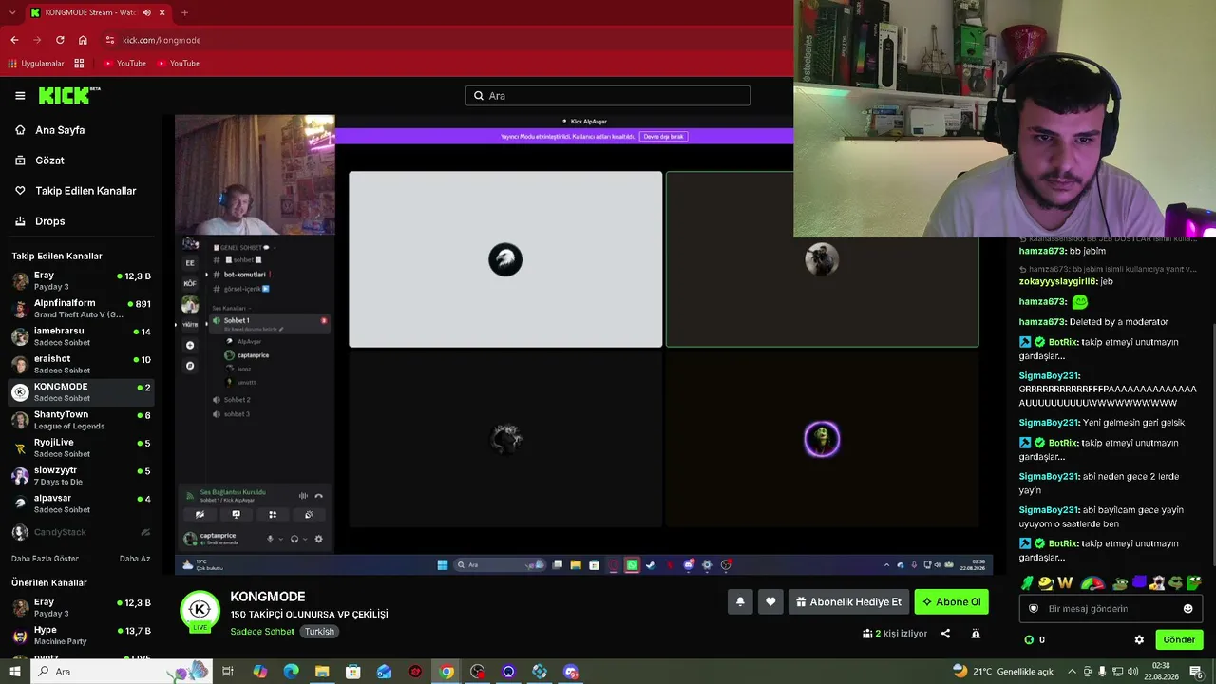
Task: Open the emoji picker in chat
Action: (x=1187, y=609)
